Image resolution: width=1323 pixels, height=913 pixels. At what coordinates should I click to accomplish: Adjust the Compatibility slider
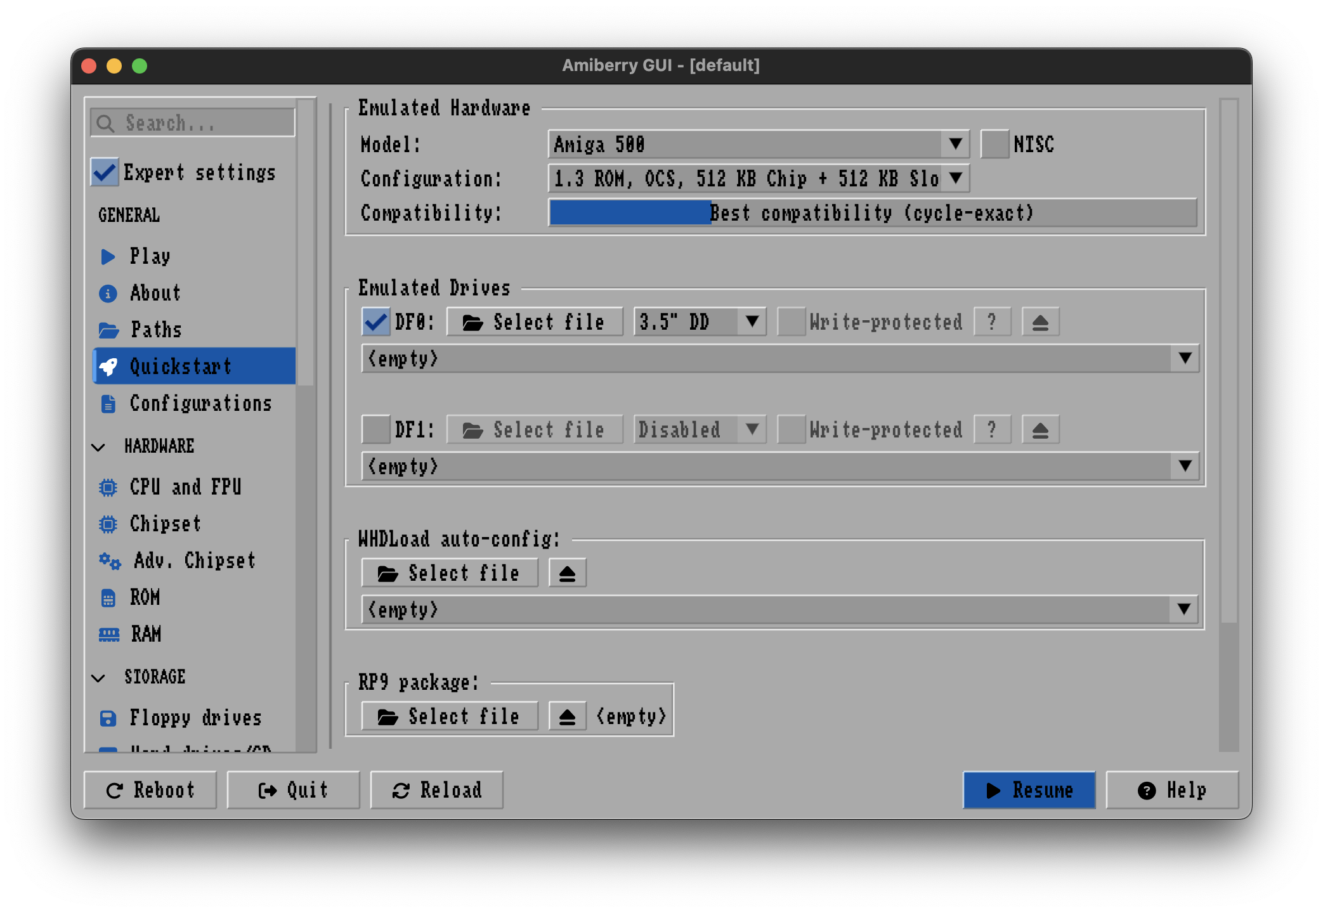pos(873,213)
